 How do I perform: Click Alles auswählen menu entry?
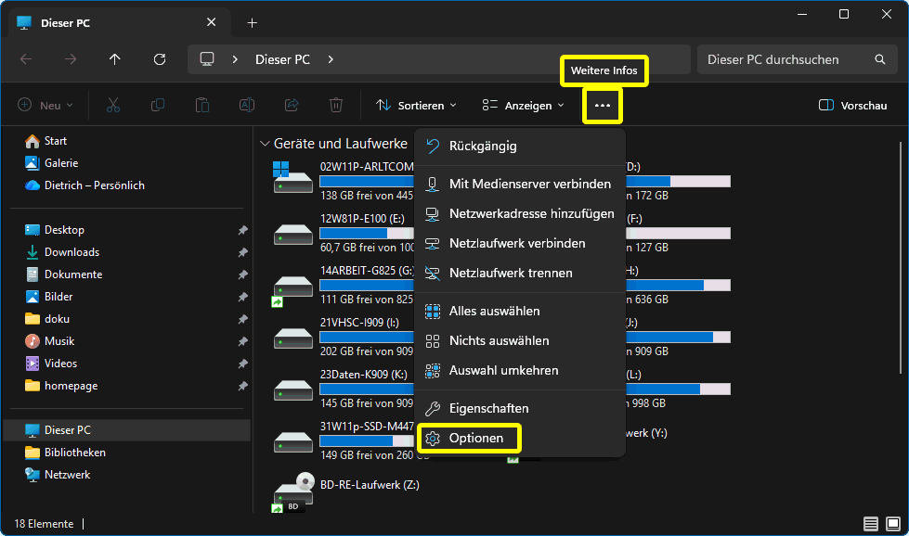[x=494, y=312]
